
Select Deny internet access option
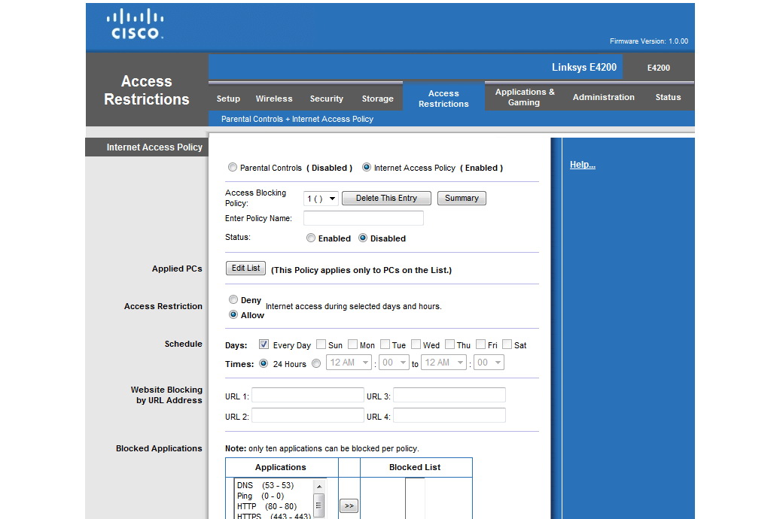point(233,299)
